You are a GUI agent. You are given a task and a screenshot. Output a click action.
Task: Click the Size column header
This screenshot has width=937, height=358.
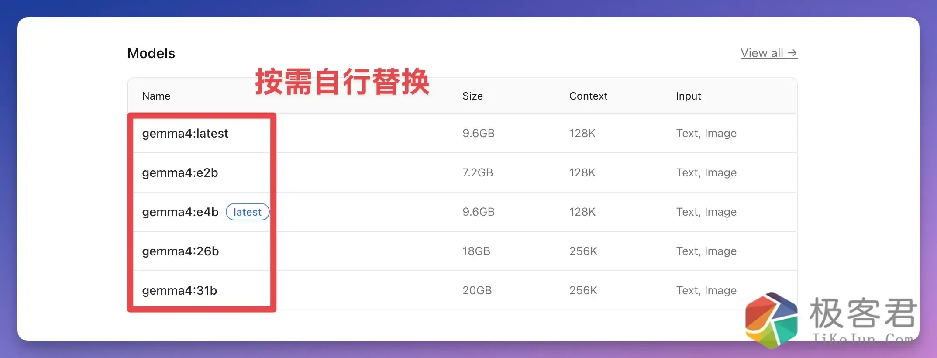[x=472, y=96]
